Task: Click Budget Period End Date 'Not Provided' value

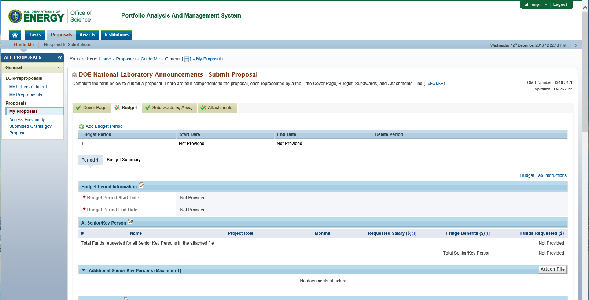Action: 193,210
